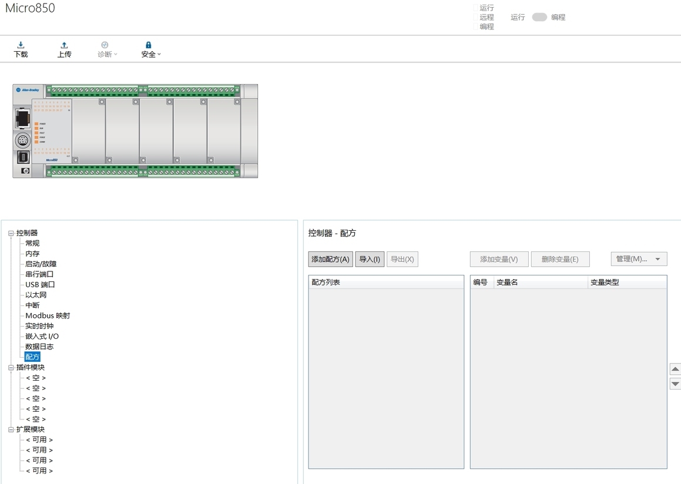The width and height of the screenshot is (681, 484).
Task: Open 嵌入式 I/O in the tree
Action: (x=42, y=337)
